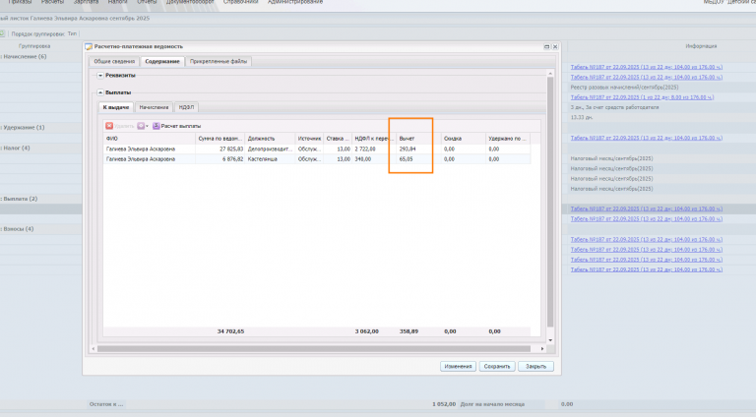The image size is (756, 417).
Task: Click the НДФЛ к переч... column header
Action: 374,139
